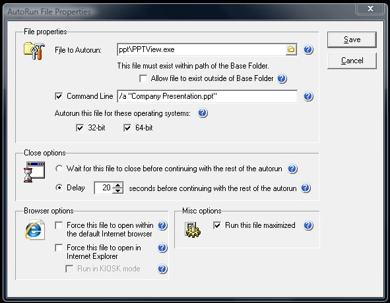The width and height of the screenshot is (390, 303).
Task: Open browse folder icon for File to Autorun
Action: pyautogui.click(x=291, y=49)
